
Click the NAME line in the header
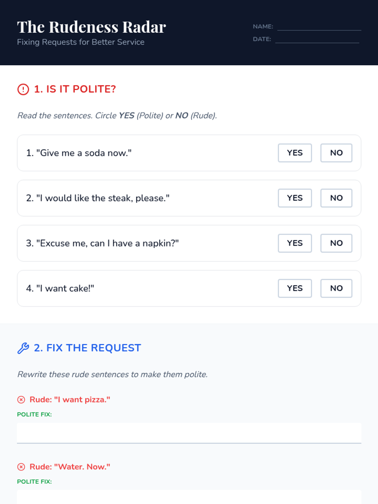coord(319,27)
